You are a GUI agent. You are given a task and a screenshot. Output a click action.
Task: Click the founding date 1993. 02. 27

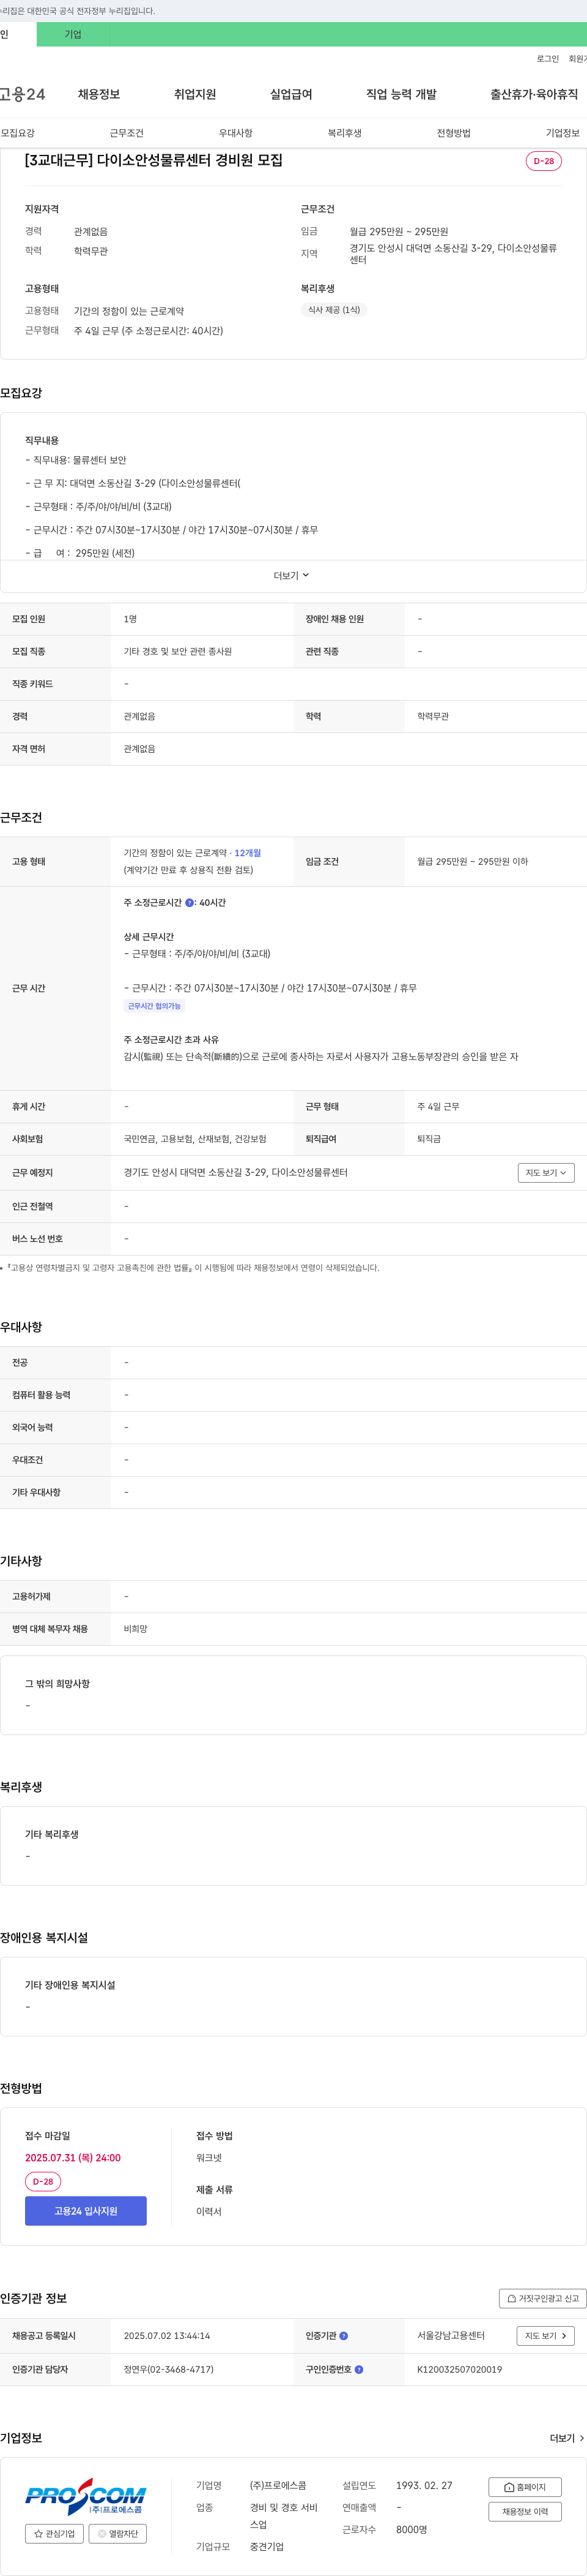[x=424, y=2485]
